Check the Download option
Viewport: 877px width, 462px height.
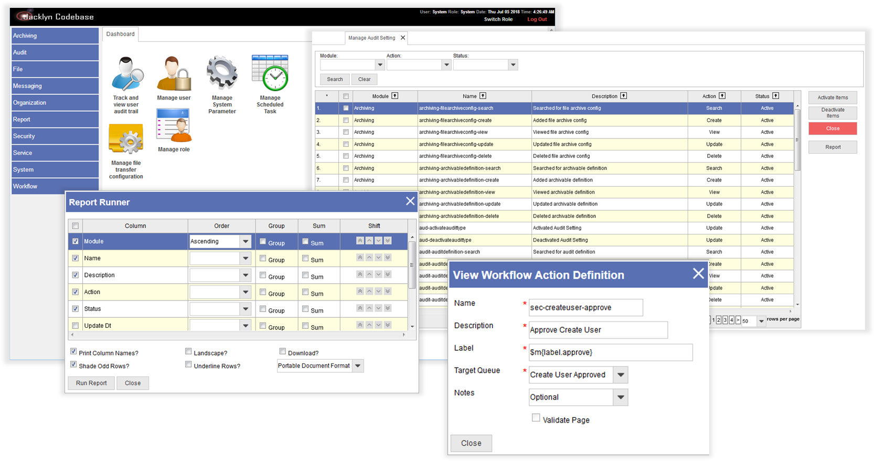[283, 351]
